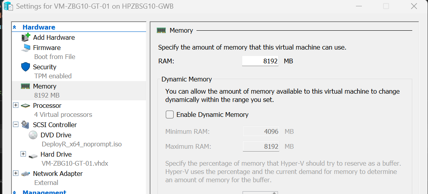Click the RAM value input field
The width and height of the screenshot is (428, 194).
[260, 61]
